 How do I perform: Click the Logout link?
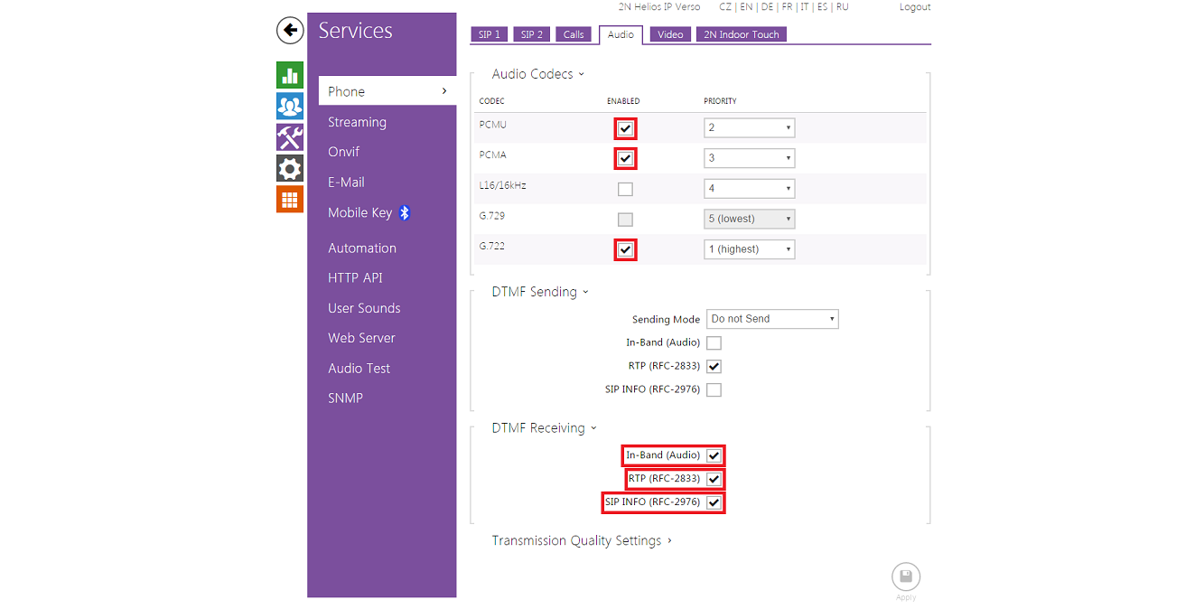914,7
